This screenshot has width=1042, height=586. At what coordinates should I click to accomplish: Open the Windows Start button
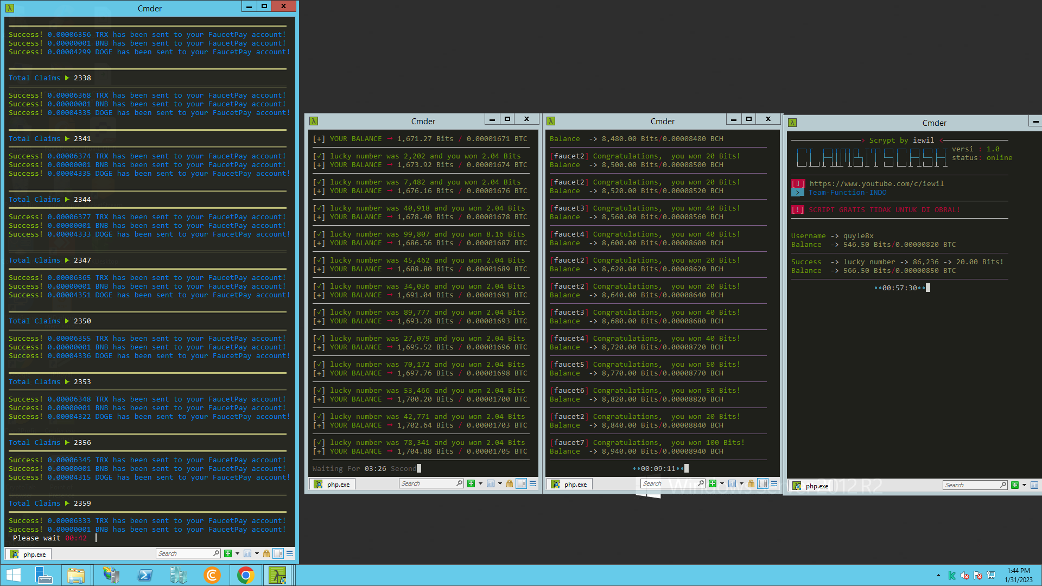pos(14,575)
